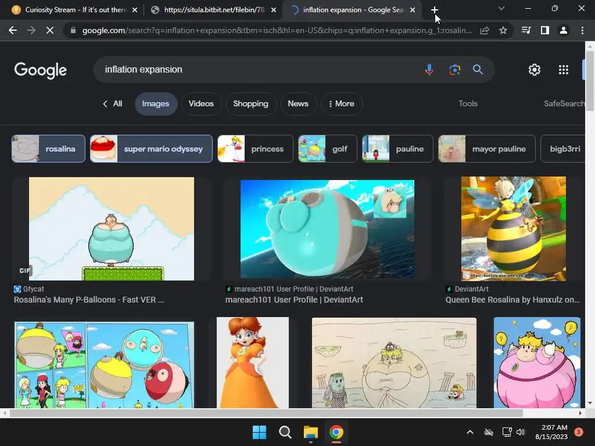Toggle the rosalina filter chip
Screen dimensions: 595x446
pos(49,149)
